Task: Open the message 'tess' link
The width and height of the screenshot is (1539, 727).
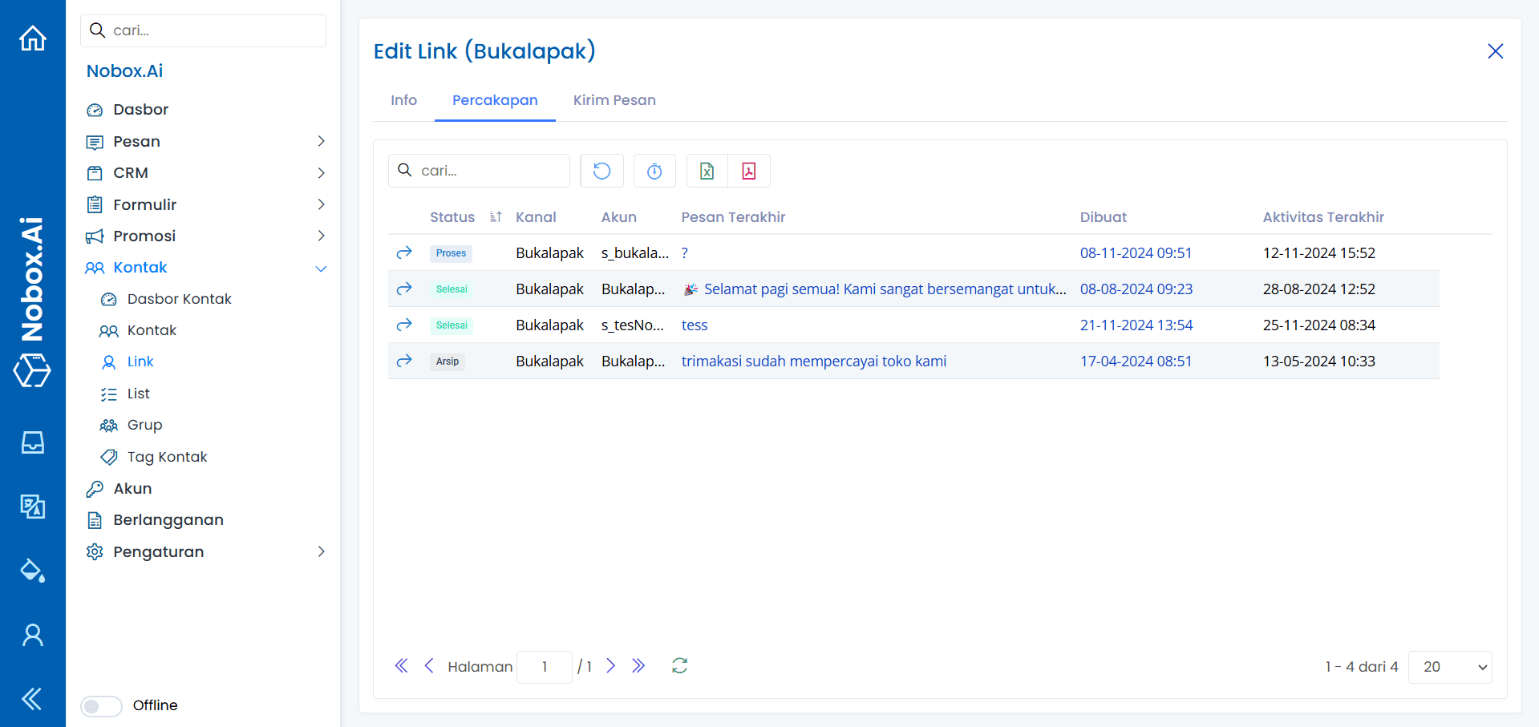Action: [695, 325]
